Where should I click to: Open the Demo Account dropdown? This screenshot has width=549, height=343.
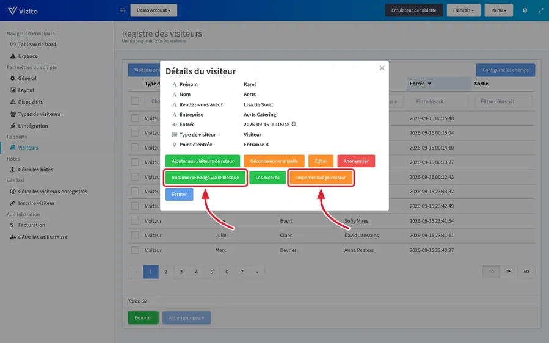[x=154, y=10]
